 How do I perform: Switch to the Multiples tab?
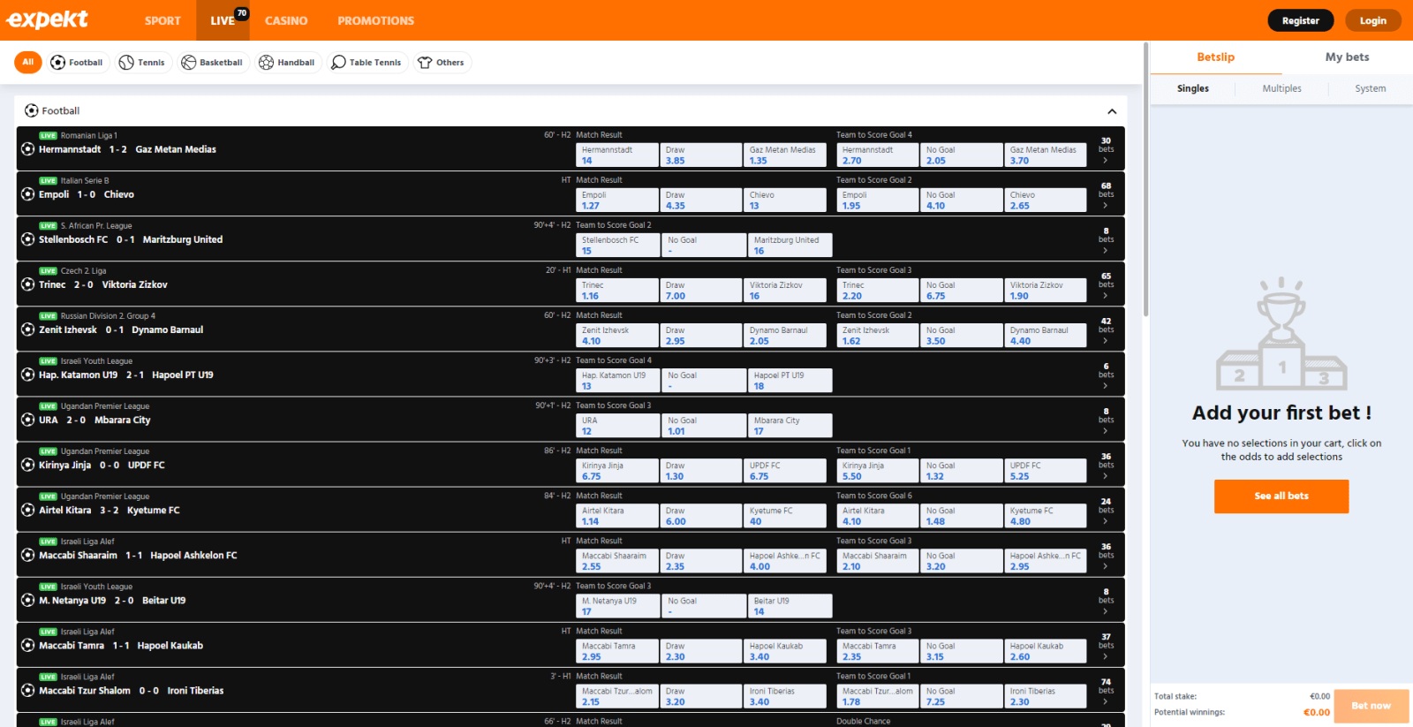(x=1281, y=88)
